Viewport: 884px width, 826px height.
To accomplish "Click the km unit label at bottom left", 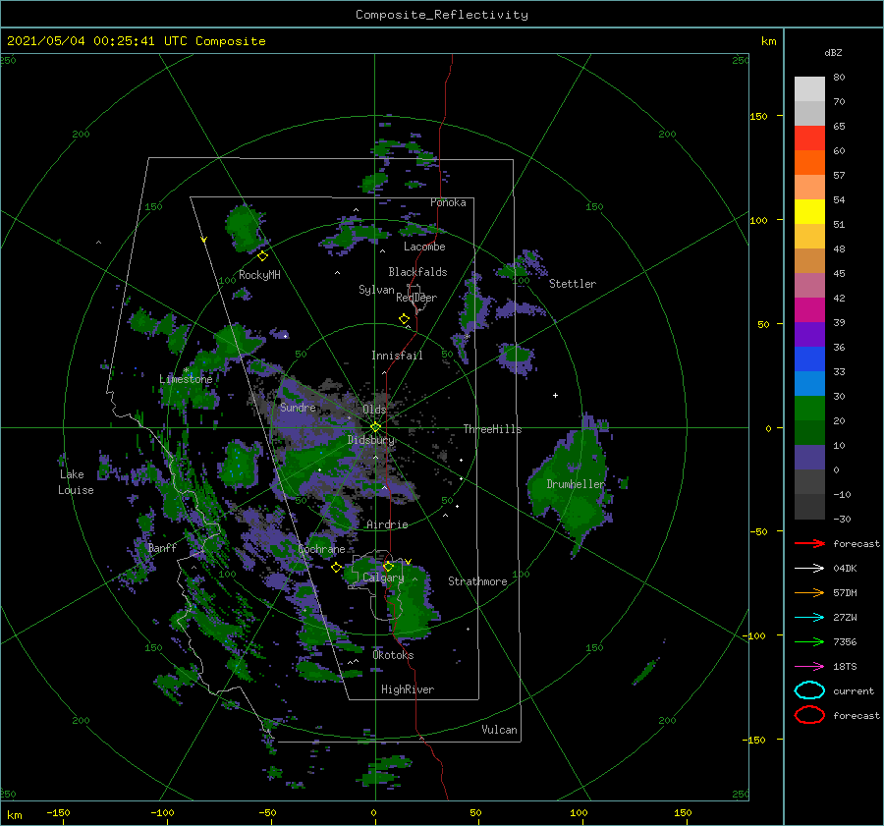I will (14, 815).
